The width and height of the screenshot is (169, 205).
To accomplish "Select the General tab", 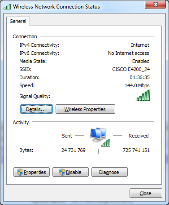I will (x=18, y=21).
